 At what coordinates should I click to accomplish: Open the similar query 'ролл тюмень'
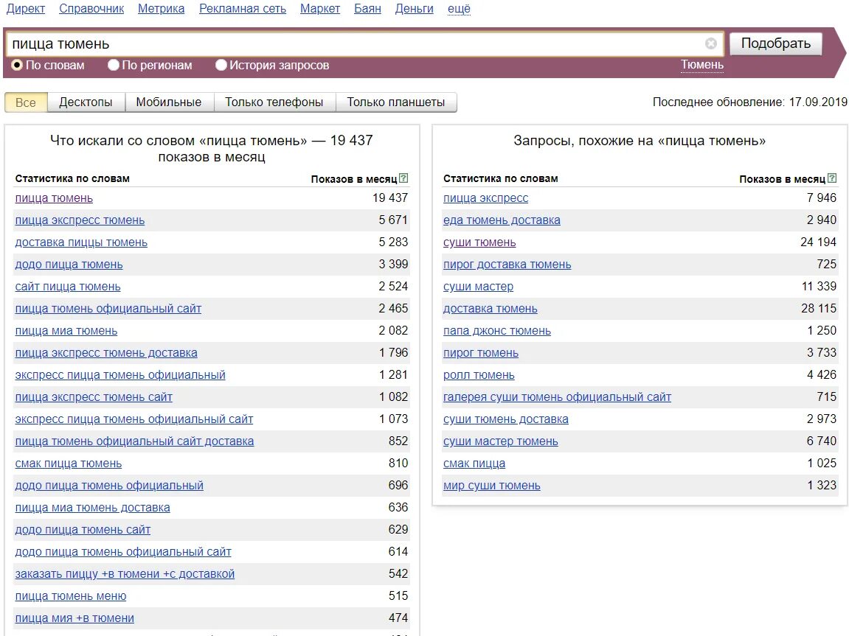479,375
